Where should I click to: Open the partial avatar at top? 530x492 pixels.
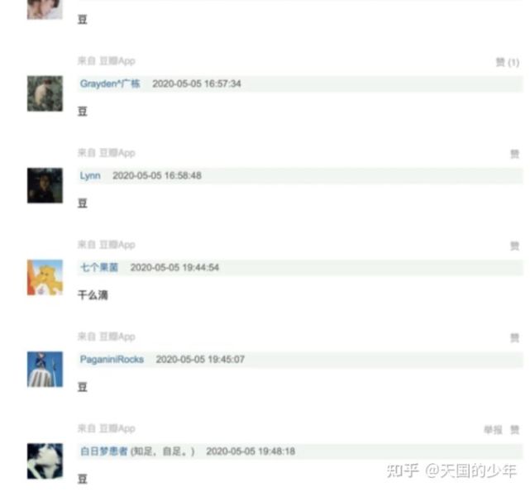point(45,9)
